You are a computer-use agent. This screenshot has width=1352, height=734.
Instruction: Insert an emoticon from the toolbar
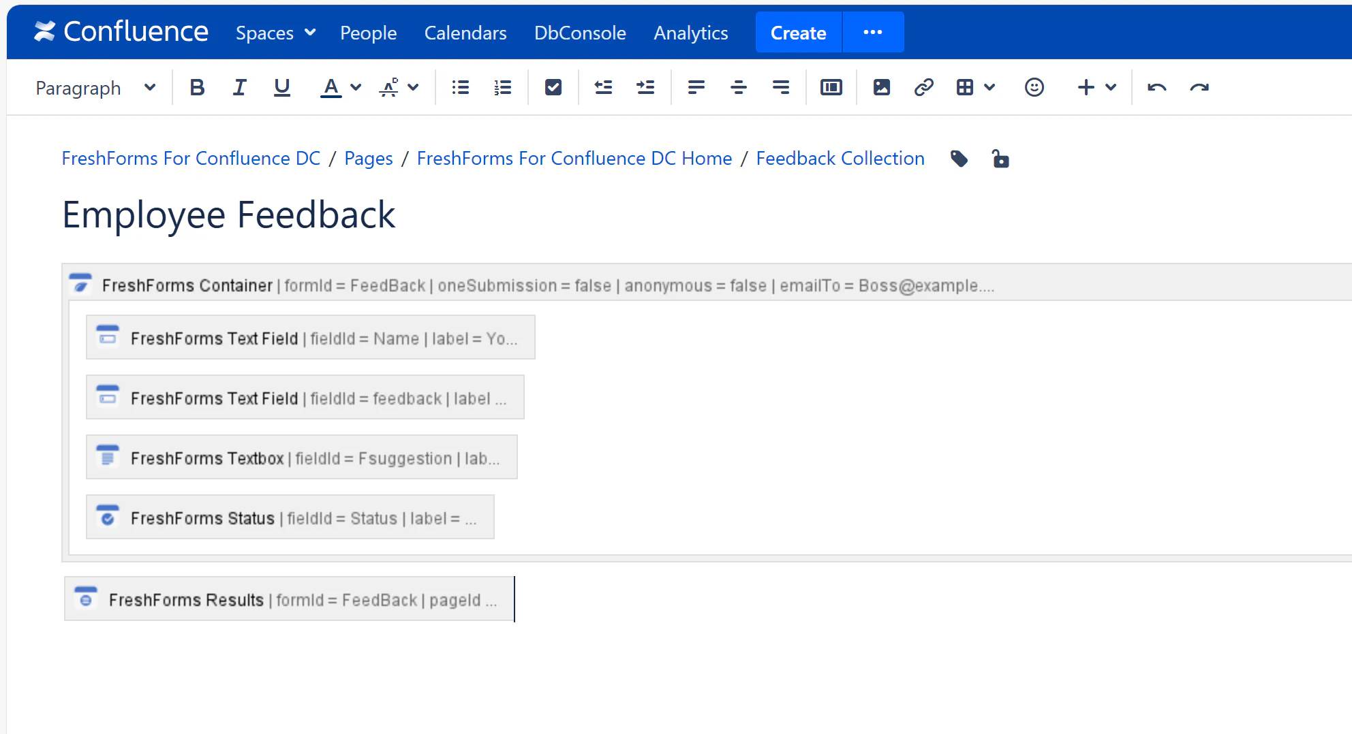(1034, 88)
